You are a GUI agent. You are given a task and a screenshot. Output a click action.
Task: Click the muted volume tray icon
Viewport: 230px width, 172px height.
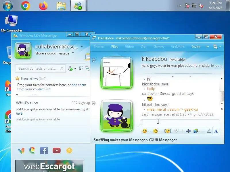(201, 6)
